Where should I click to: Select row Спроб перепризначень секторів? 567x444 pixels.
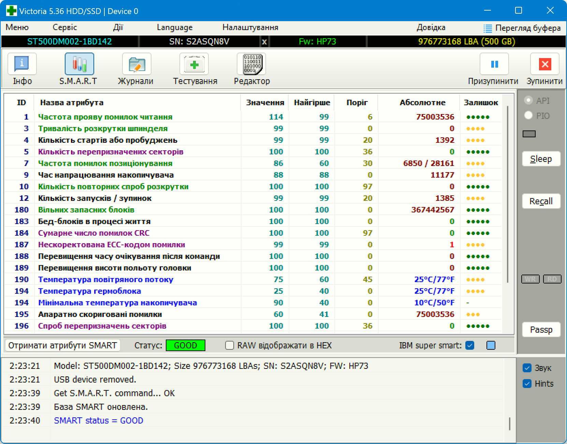pos(253,326)
